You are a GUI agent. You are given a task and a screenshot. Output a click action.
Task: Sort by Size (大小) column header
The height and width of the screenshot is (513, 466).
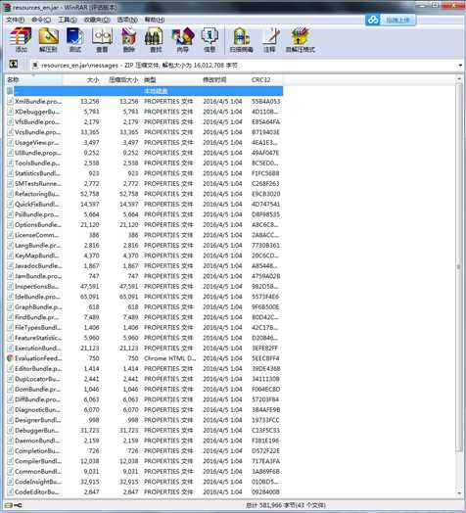point(82,80)
